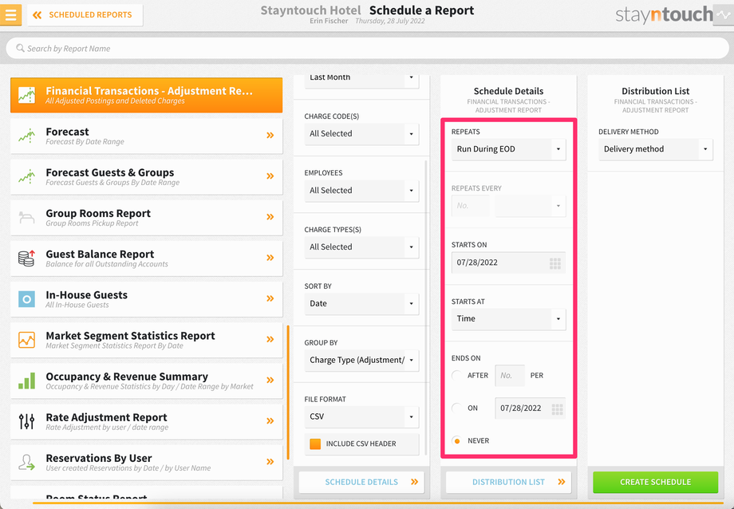Open the Last Month period dropdown
734x509 pixels.
(361, 81)
